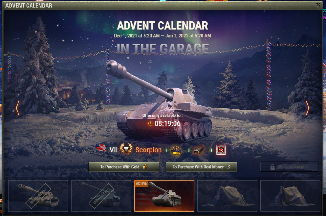Click the USA nation flag icon

coord(101,148)
